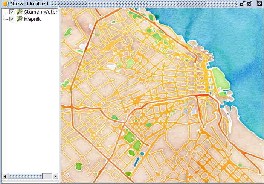
Task: Click the Stamen Watercolor layer icon
Action: (x=19, y=12)
